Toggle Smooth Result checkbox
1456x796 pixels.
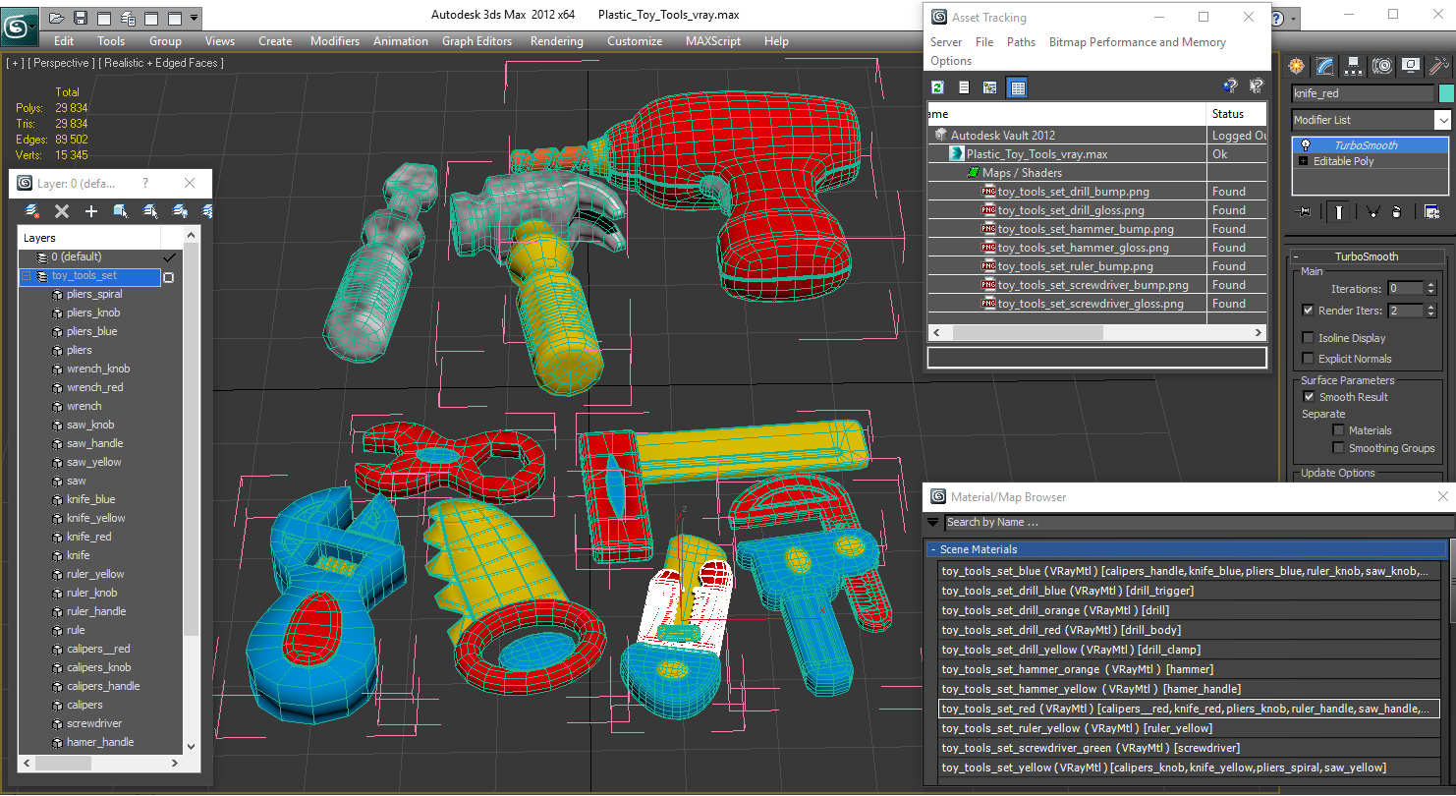1308,397
